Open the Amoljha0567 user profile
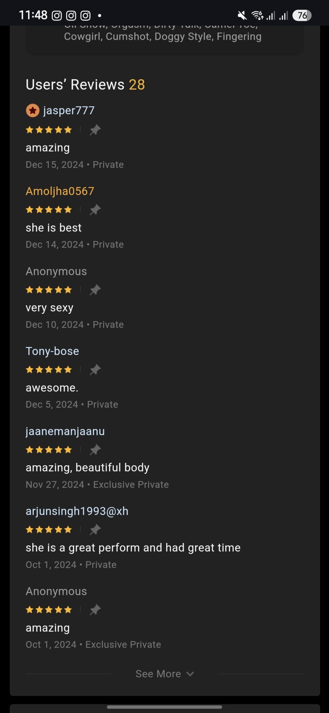This screenshot has height=713, width=329. pyautogui.click(x=60, y=191)
